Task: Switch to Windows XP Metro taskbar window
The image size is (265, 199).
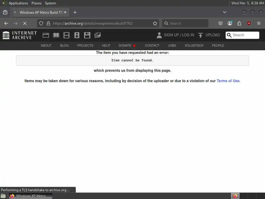Action: point(31,196)
